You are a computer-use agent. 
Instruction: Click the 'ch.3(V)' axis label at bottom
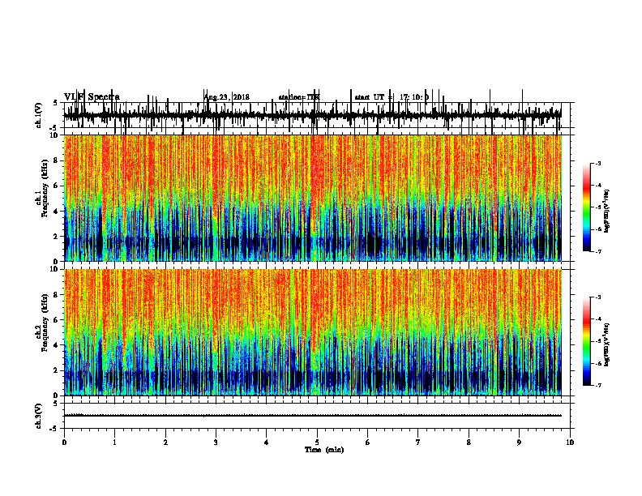[x=39, y=416]
